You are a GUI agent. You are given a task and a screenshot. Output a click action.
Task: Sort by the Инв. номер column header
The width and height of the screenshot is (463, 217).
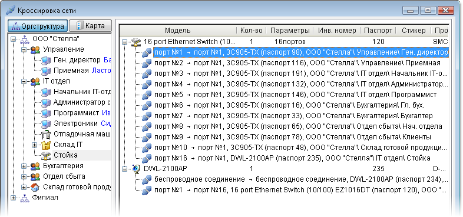(337, 31)
